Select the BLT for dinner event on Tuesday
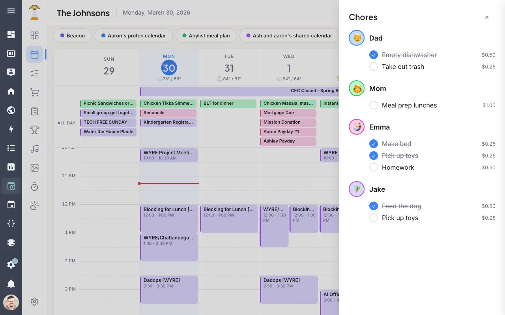This screenshot has height=315, width=505. coord(228,103)
